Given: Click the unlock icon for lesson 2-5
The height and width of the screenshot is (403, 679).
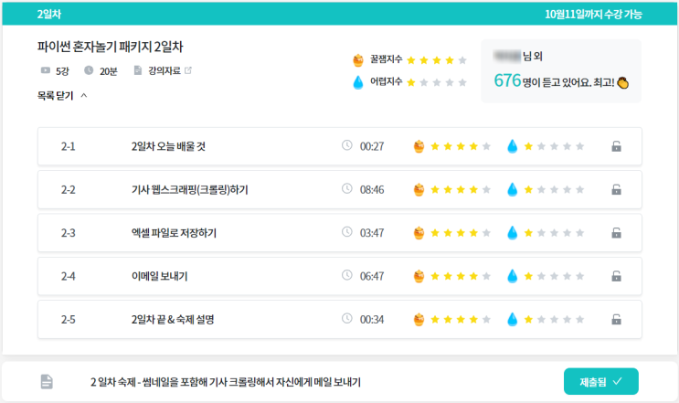Looking at the screenshot, I should tap(616, 320).
